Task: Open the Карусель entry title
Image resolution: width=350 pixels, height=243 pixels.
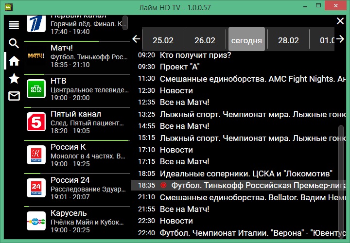Action: (x=69, y=213)
